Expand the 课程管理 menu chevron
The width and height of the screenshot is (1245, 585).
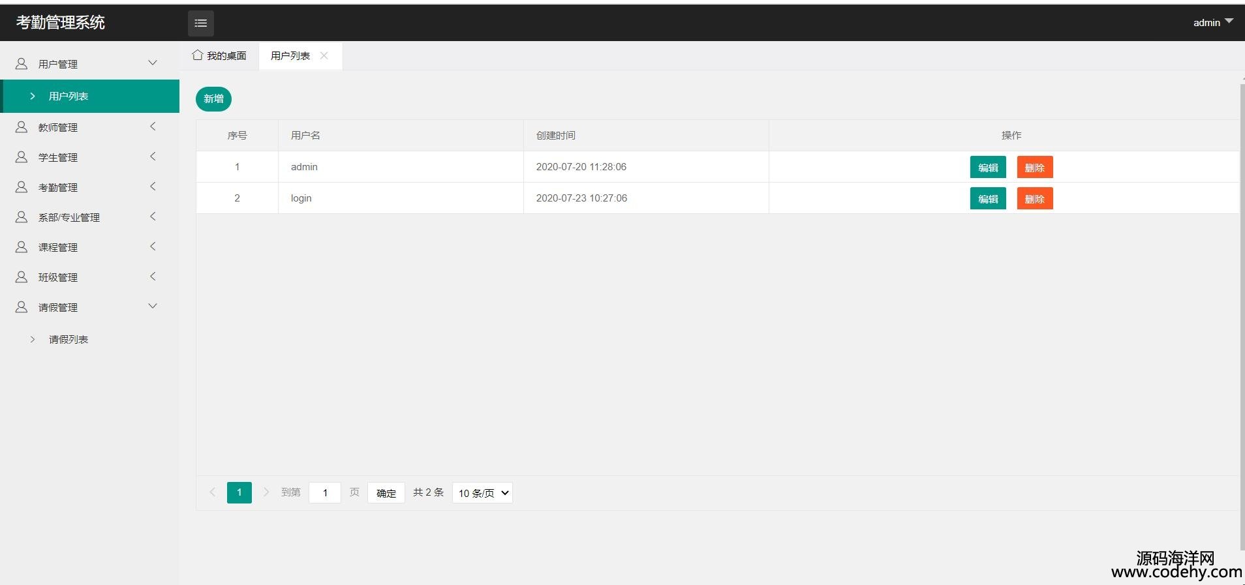point(153,246)
